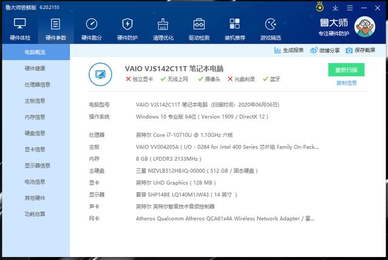Click the VAIO VJS142C11T title heading
The height and width of the screenshot is (260, 388).
174,68
